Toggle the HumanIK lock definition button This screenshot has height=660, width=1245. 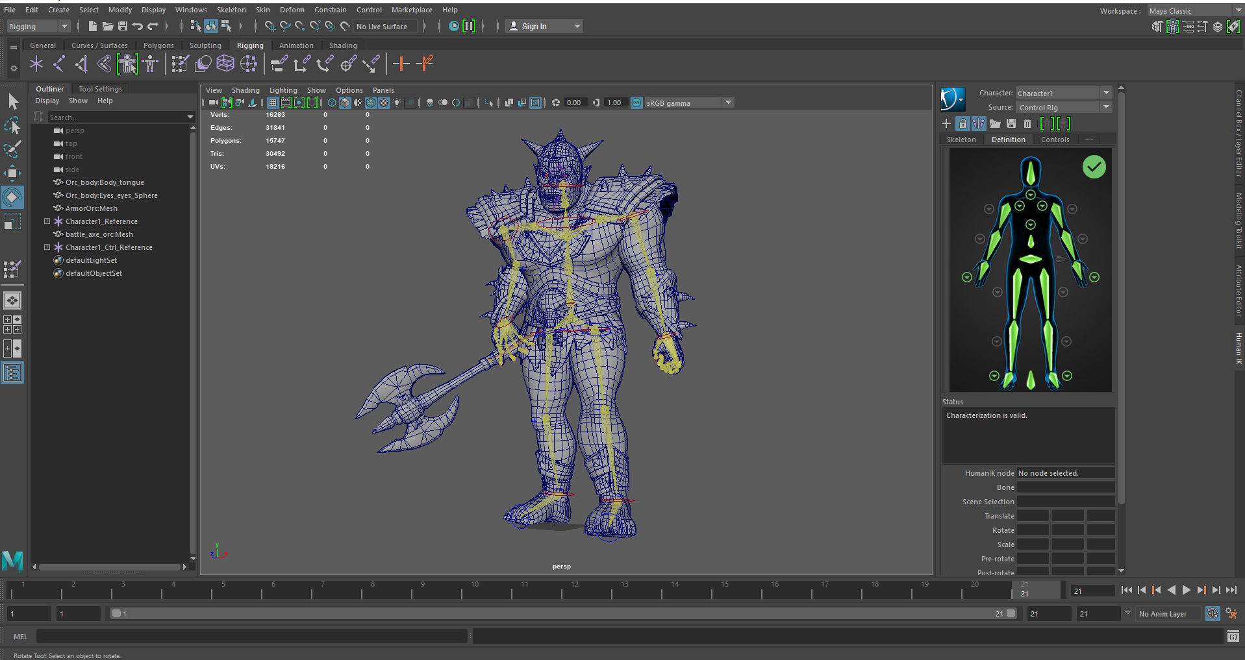[x=962, y=123]
